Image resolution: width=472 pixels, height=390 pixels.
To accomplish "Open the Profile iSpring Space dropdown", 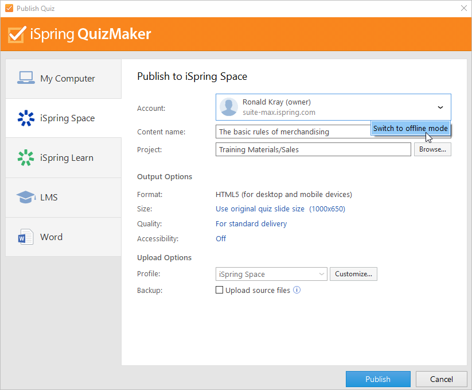I will pos(271,274).
